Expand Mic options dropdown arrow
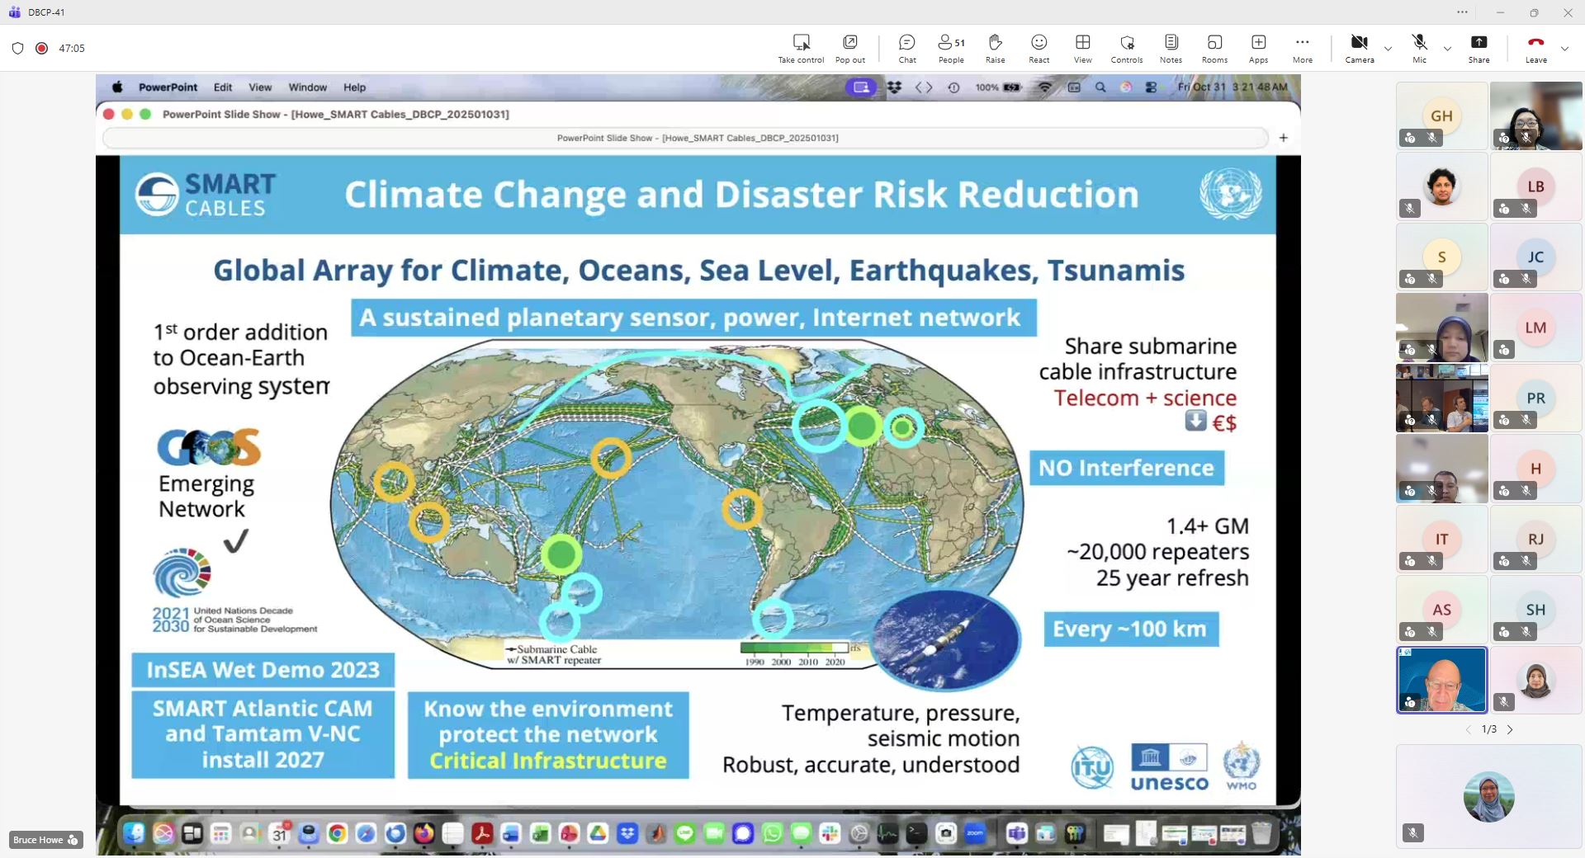Image resolution: width=1585 pixels, height=858 pixels. (1447, 49)
